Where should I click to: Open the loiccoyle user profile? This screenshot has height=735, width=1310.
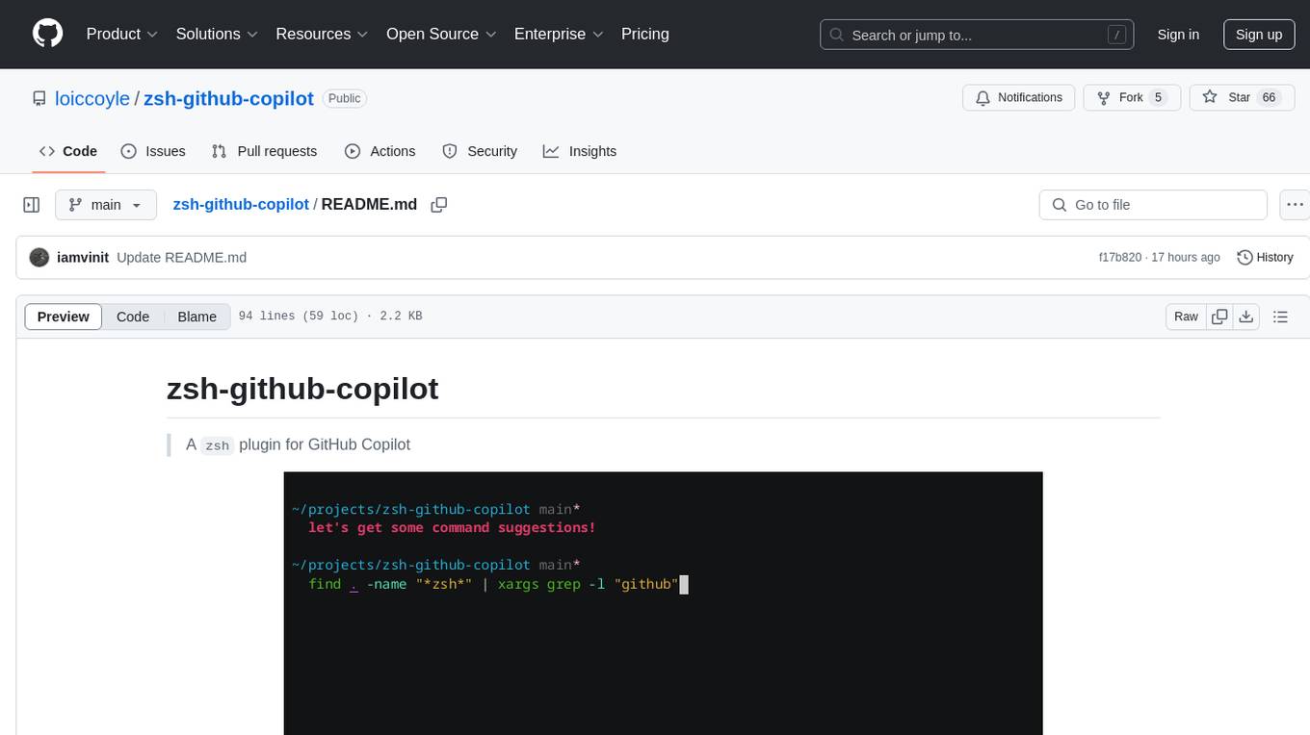tap(92, 98)
